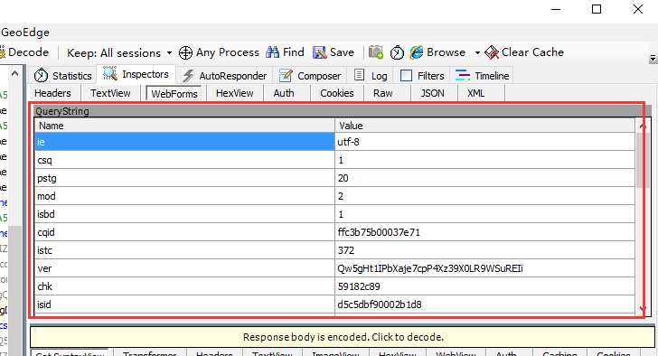
Task: Click the value 'd5c5dbf90002b1d8'
Action: point(485,304)
